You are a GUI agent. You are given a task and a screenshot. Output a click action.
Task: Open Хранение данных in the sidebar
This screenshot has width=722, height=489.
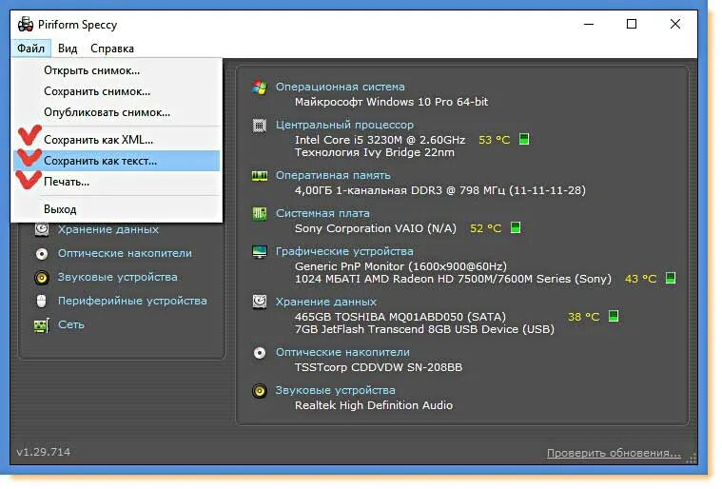click(108, 229)
